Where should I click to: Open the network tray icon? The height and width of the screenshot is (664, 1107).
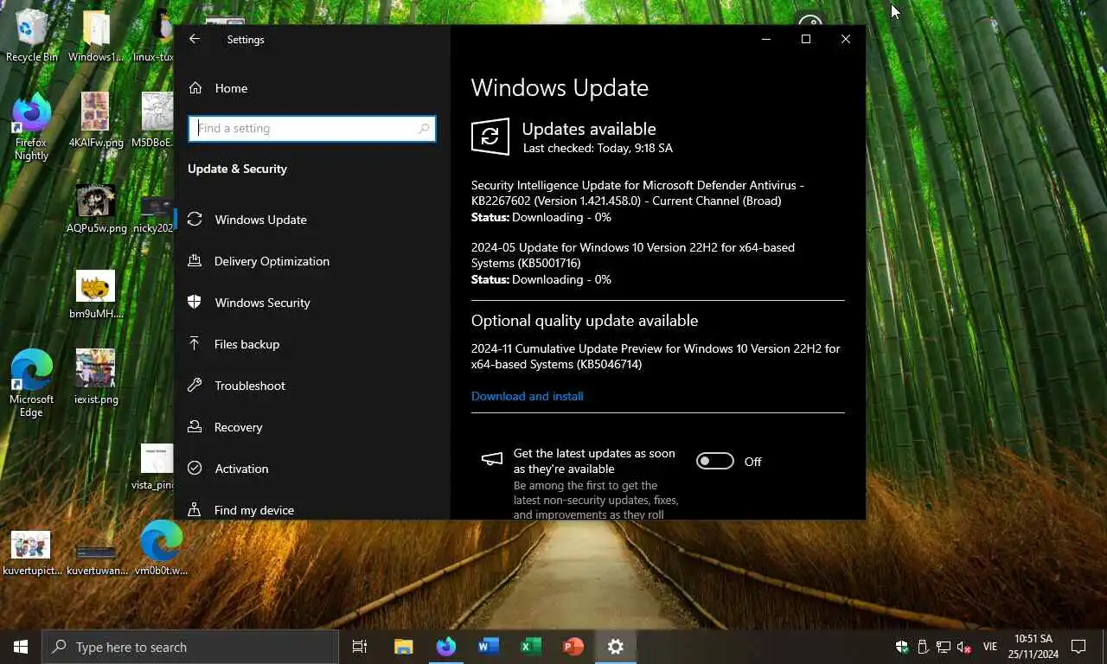pos(944,647)
